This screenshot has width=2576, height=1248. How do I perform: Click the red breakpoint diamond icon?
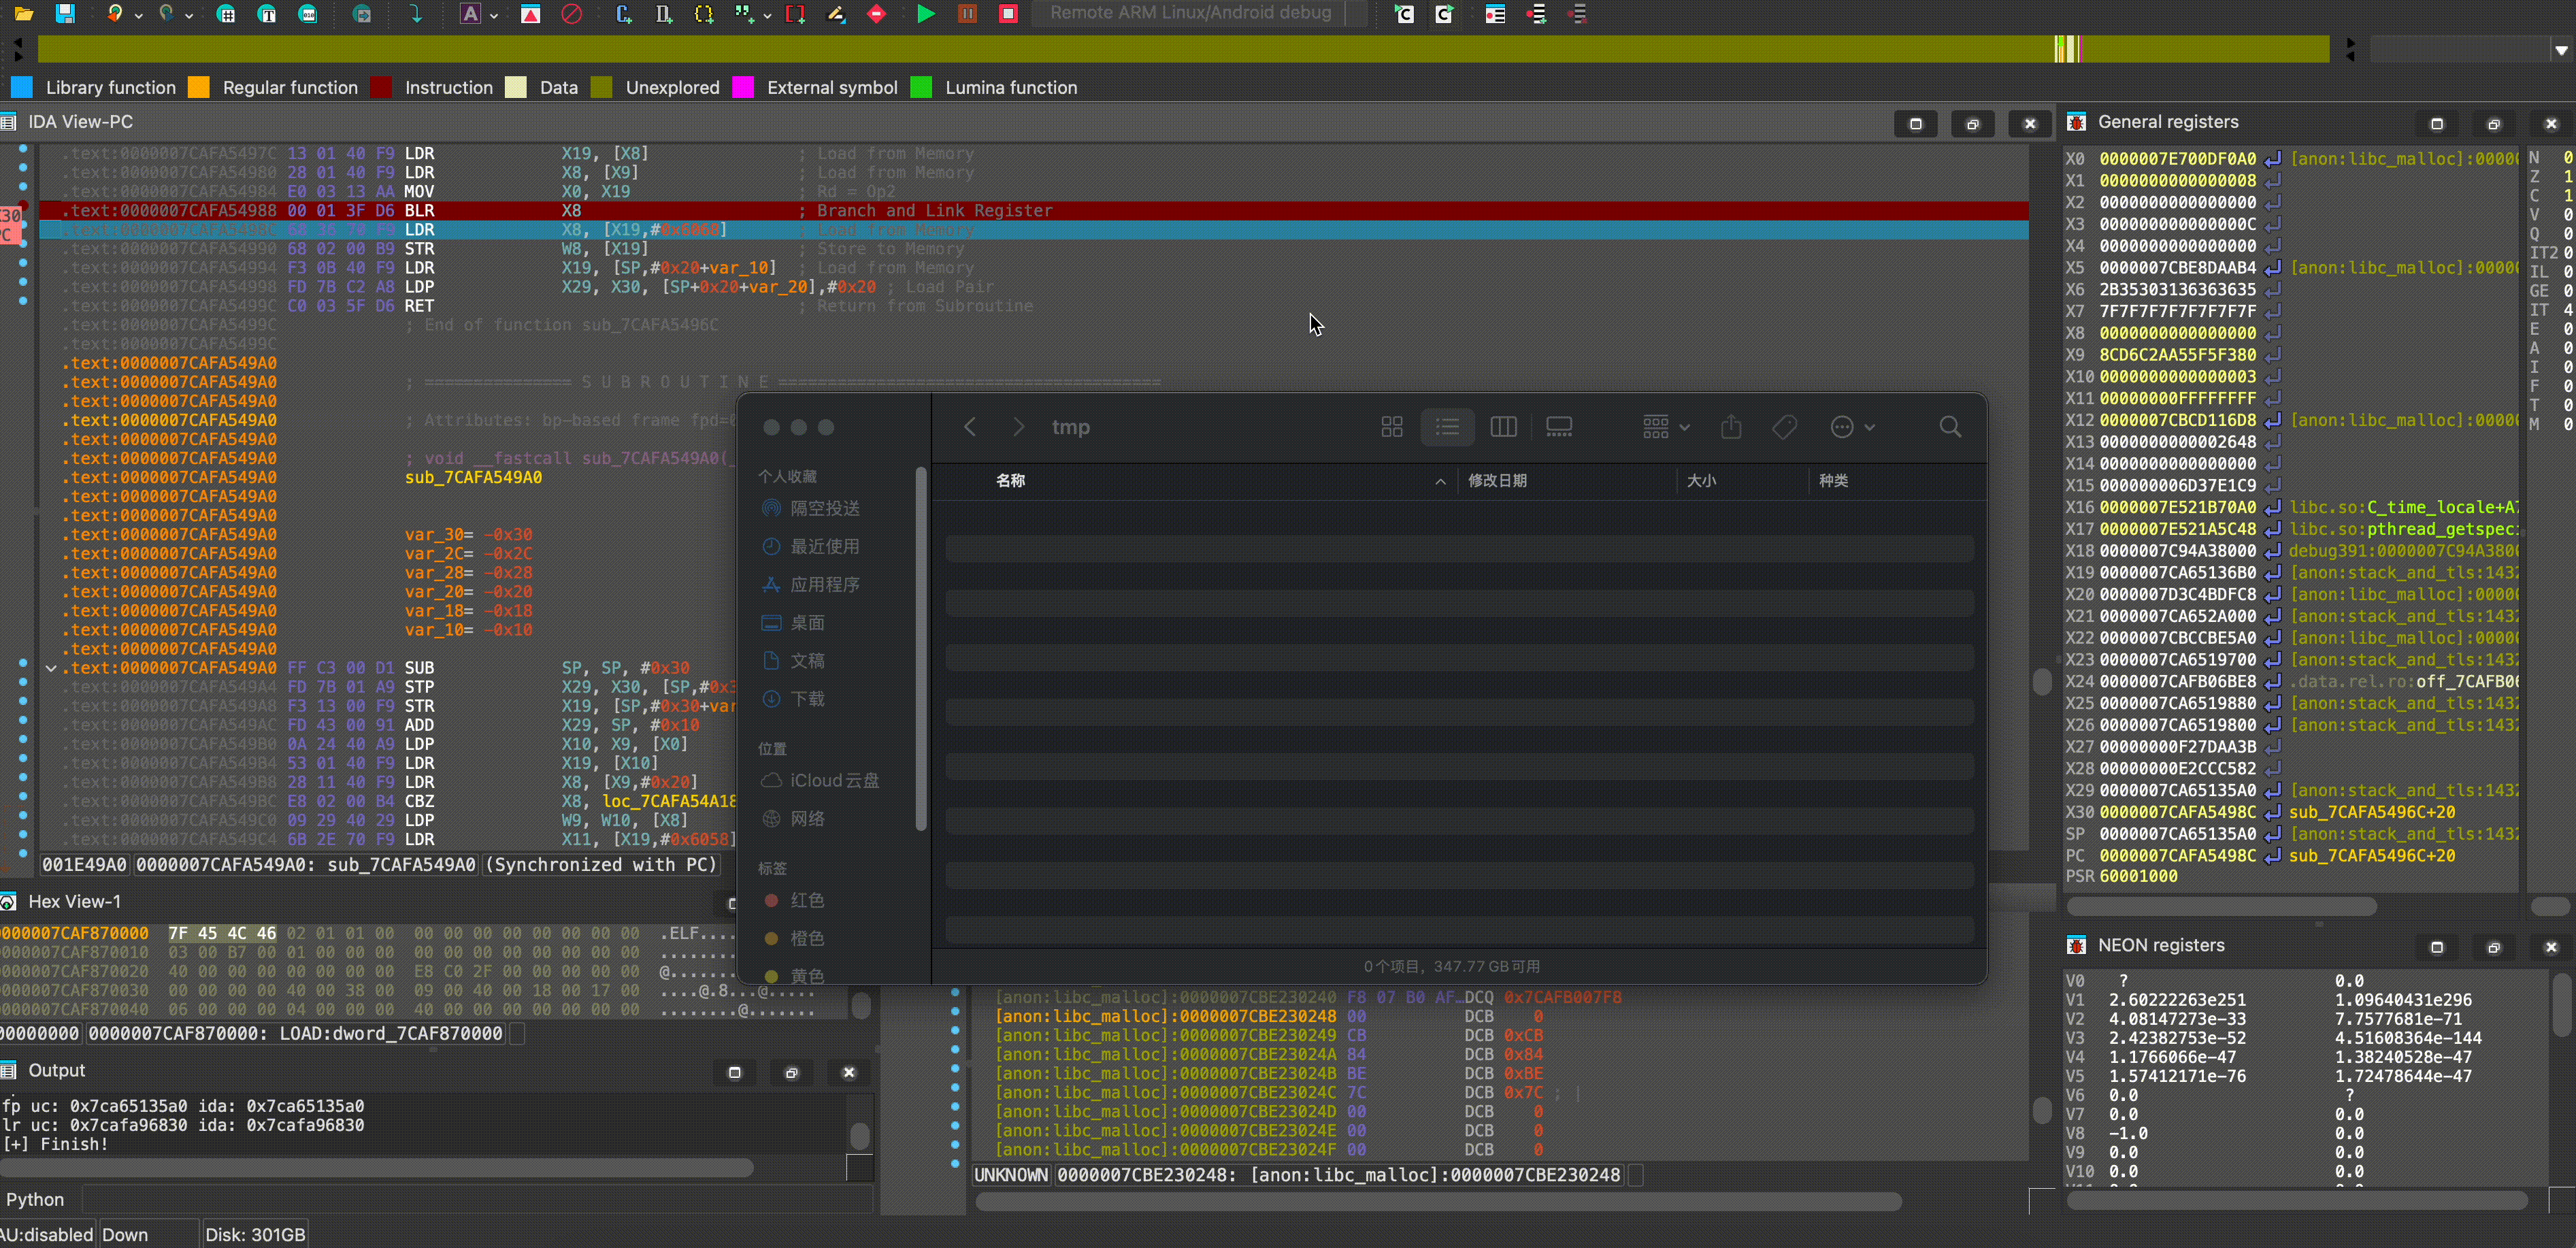click(877, 13)
